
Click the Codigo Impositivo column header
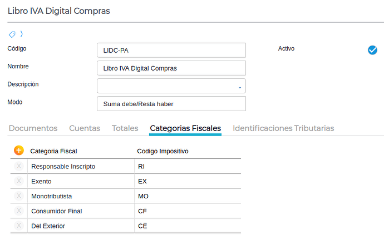click(x=163, y=151)
